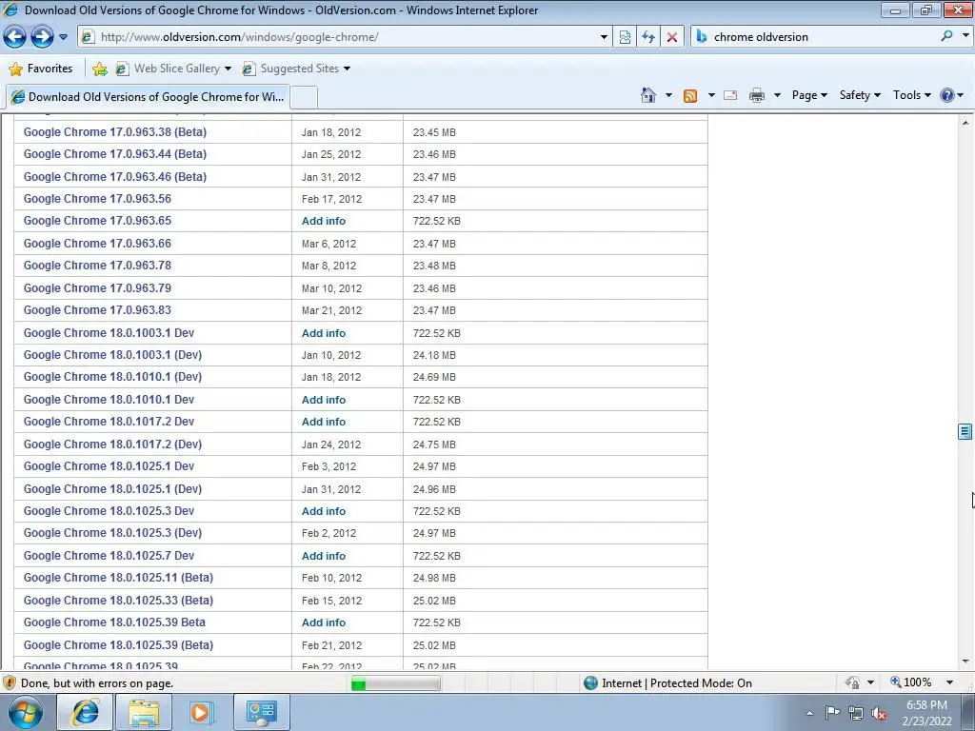975x731 pixels.
Task: Click the Internet Explorer taskbar icon
Action: click(x=85, y=712)
